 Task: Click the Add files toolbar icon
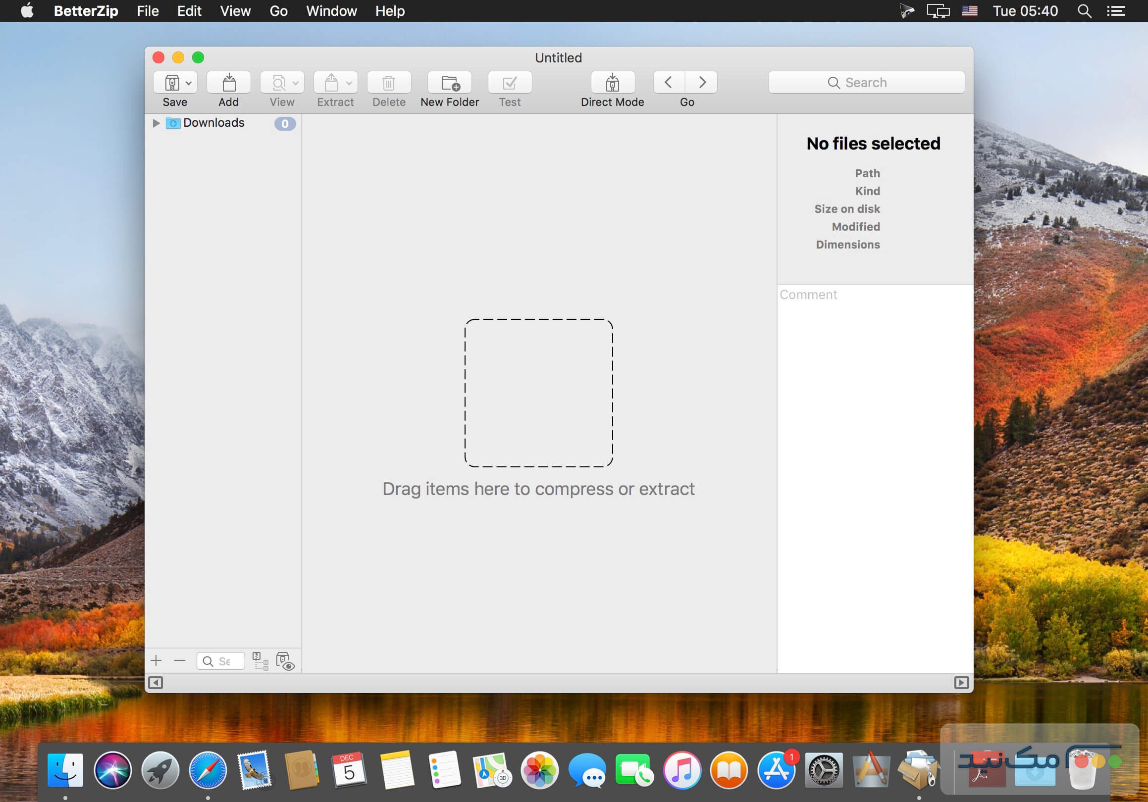(x=228, y=83)
